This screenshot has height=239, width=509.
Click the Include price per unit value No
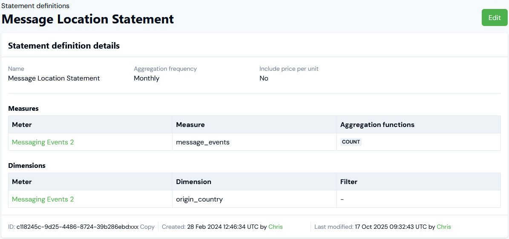pos(264,78)
